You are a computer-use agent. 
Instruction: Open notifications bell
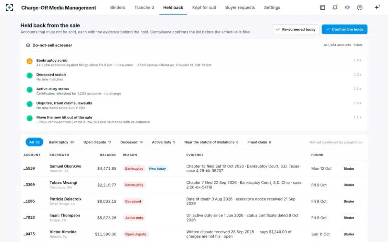tap(335, 7)
